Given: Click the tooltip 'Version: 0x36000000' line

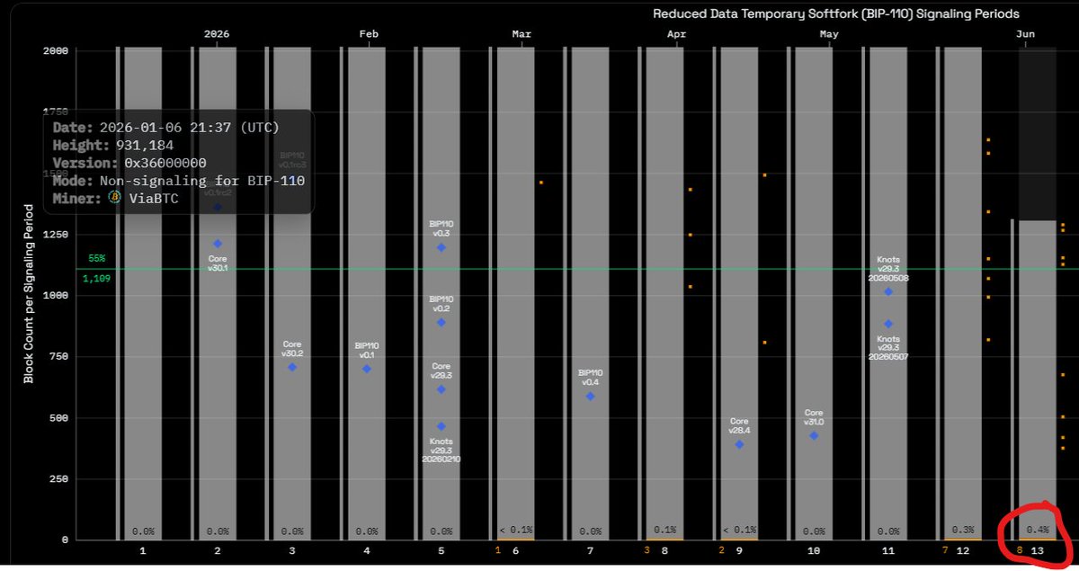Looking at the screenshot, I should tap(129, 163).
